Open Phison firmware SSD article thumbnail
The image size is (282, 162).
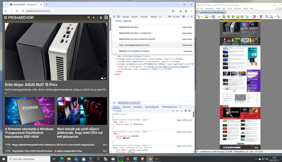coord(30,111)
